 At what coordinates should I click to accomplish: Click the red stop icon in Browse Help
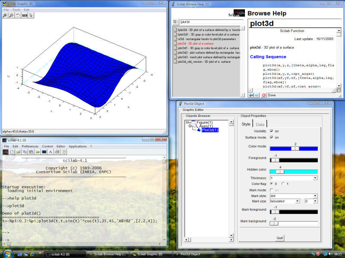tap(263, 95)
